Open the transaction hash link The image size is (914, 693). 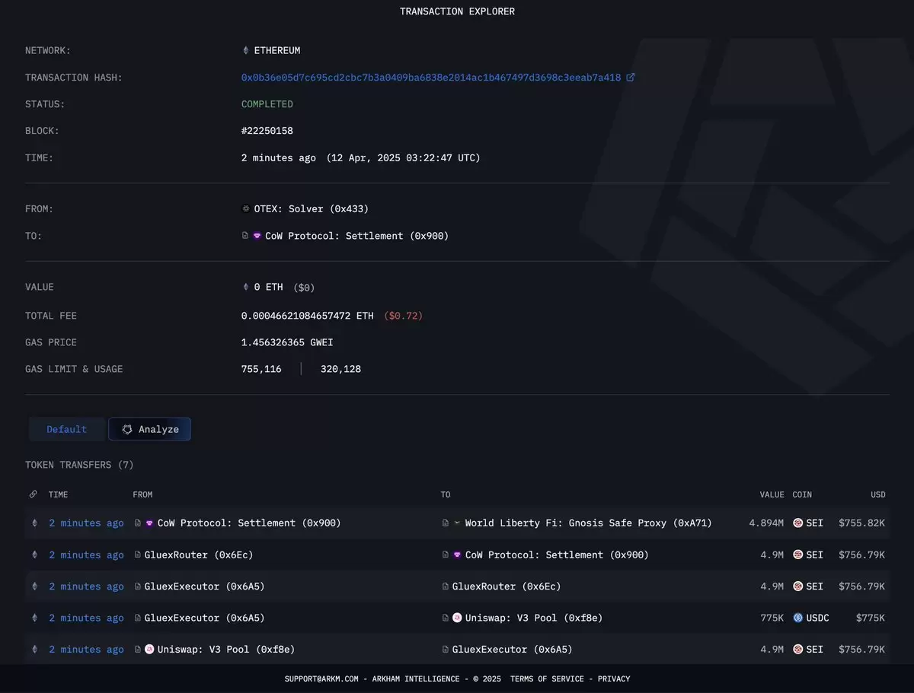point(431,78)
